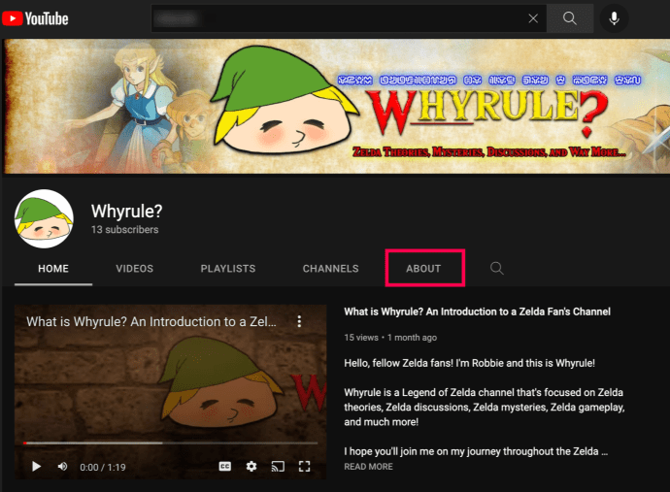
Task: Open the PLAYLISTS tab
Action: [228, 269]
